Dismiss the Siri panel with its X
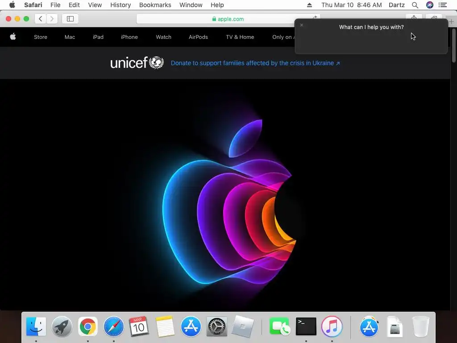Viewport: 457px width, 343px height. pyautogui.click(x=302, y=25)
